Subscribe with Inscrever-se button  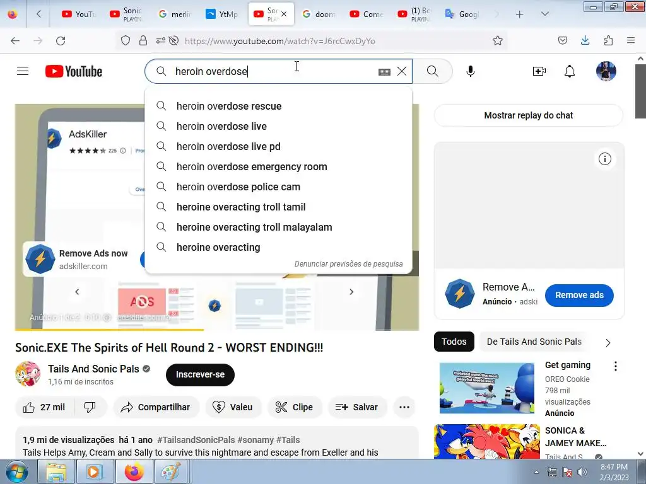coord(200,374)
